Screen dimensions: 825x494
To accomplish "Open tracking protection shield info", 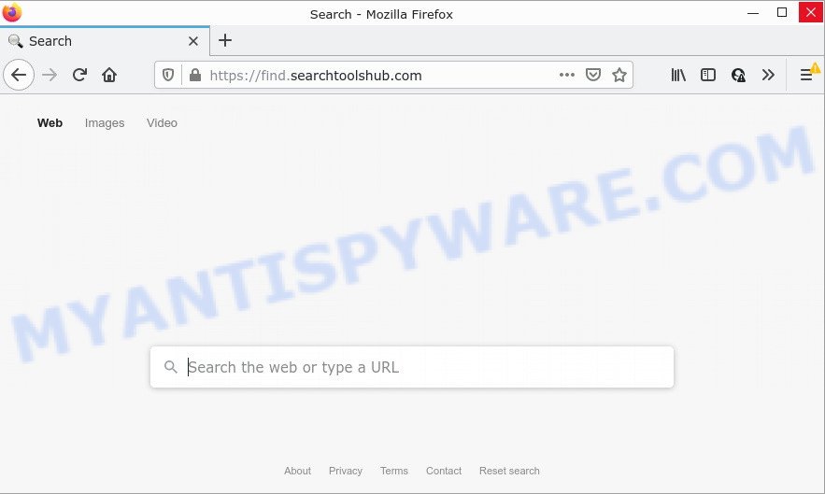I will click(x=168, y=76).
